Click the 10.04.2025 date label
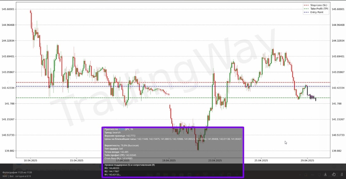 tap(30, 160)
